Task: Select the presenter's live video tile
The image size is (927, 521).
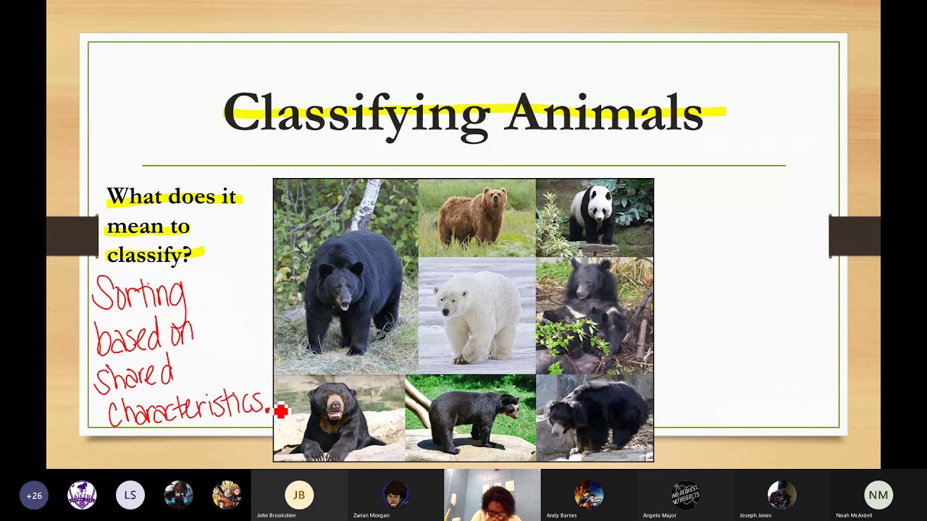Action: [x=492, y=496]
